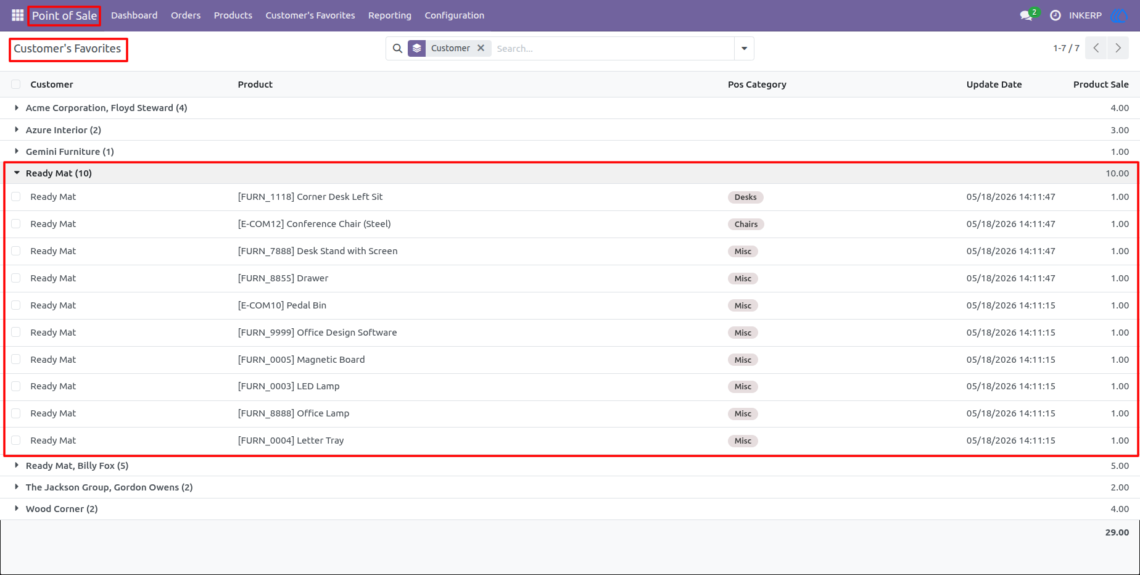Collapse the Ready Mat (10) group
The image size is (1140, 575).
tap(17, 173)
